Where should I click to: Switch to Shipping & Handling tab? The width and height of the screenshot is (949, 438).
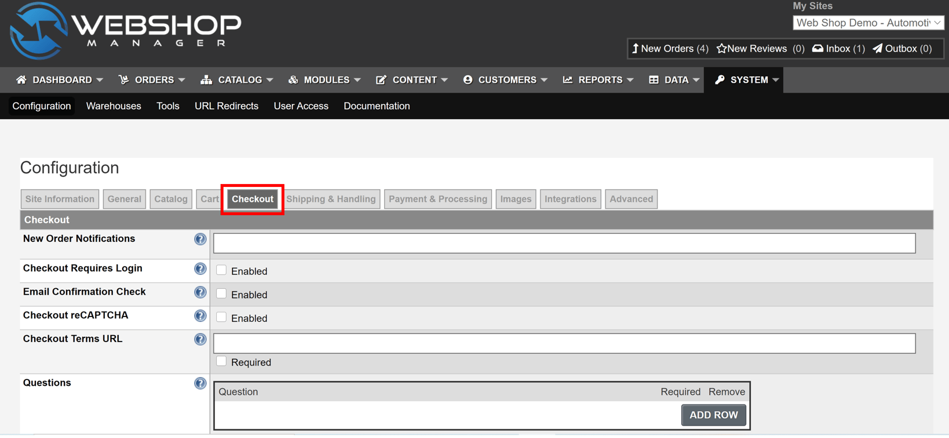pos(331,199)
